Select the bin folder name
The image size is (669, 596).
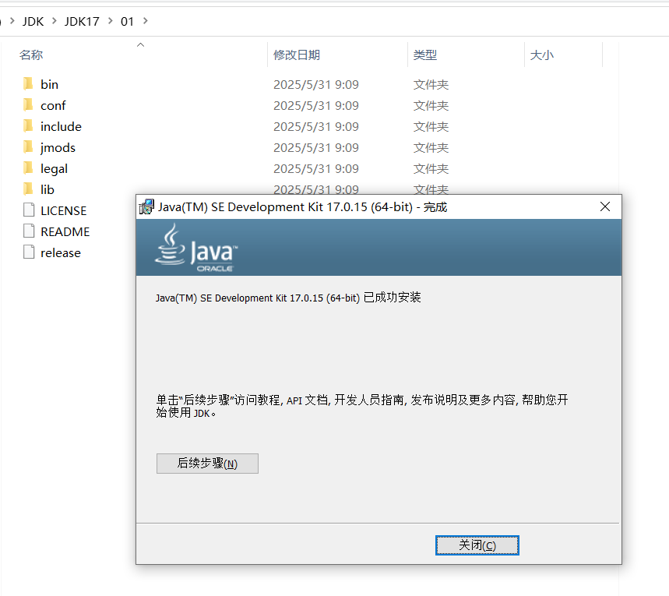50,85
